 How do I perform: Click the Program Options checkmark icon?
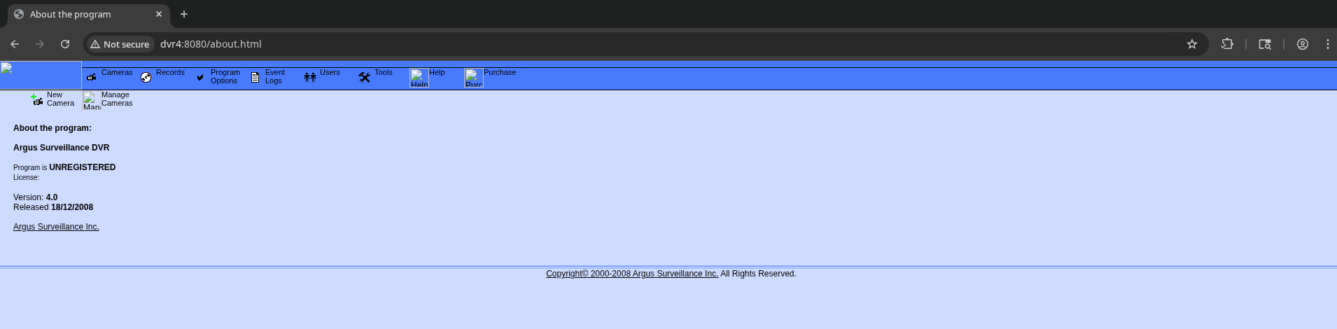[201, 77]
